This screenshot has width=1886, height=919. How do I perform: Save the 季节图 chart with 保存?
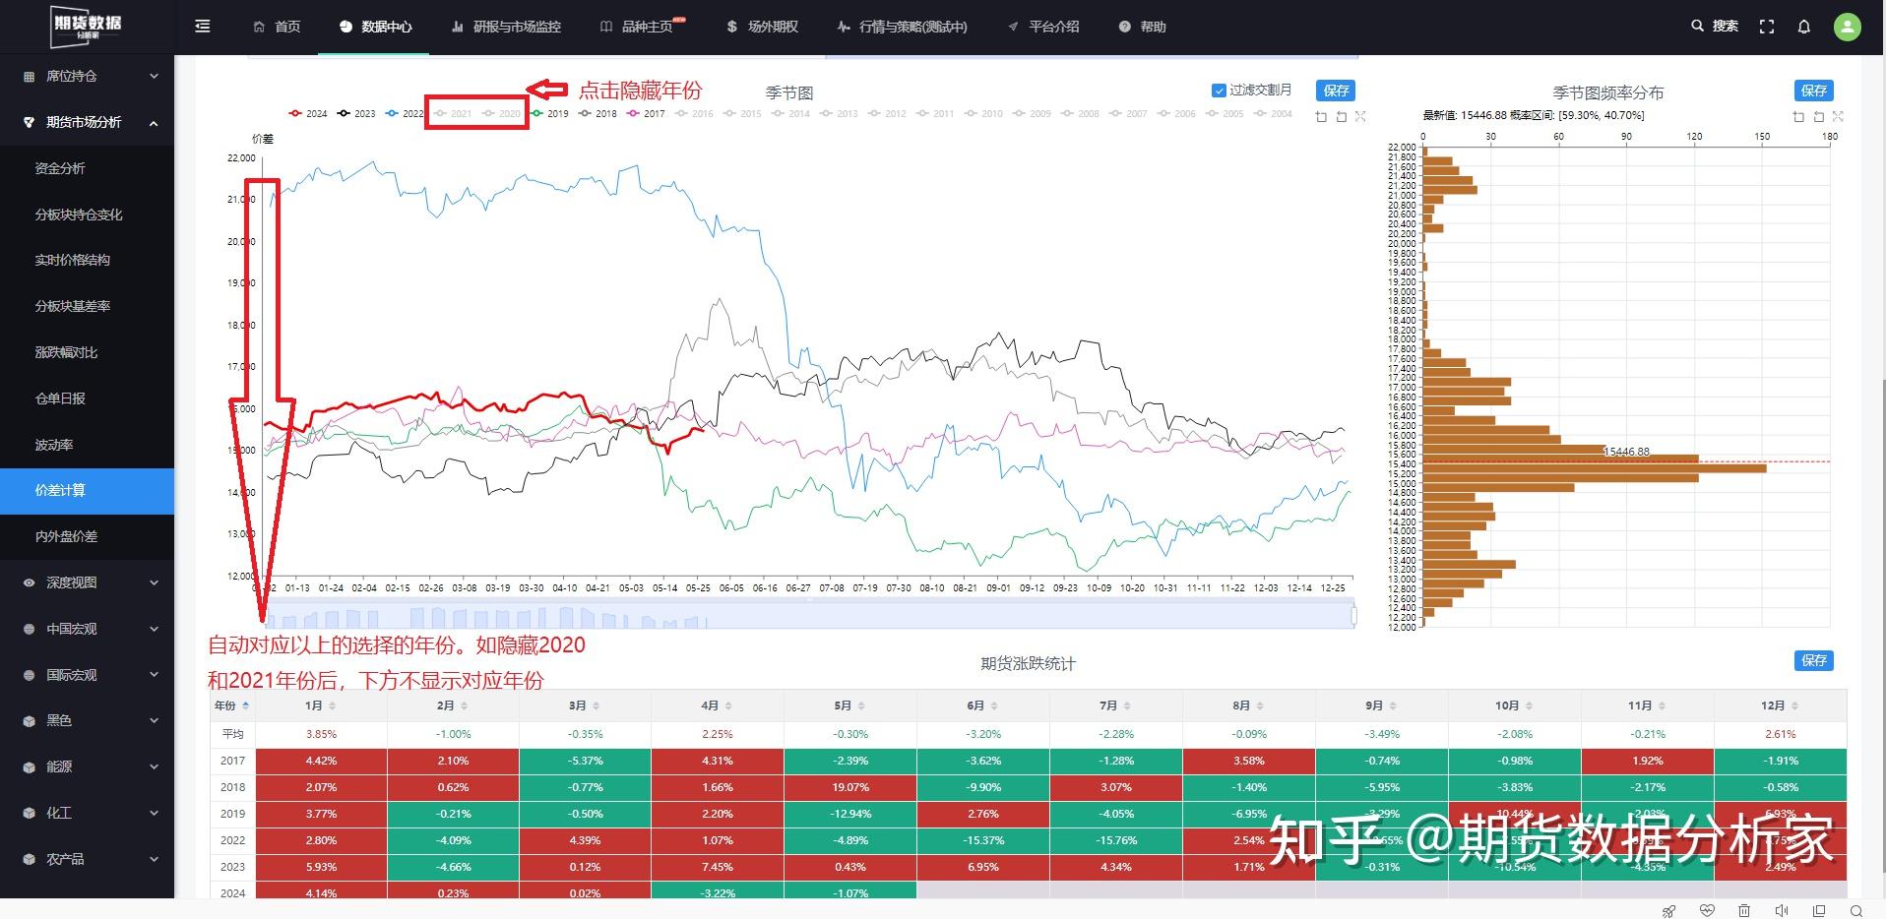(1336, 91)
